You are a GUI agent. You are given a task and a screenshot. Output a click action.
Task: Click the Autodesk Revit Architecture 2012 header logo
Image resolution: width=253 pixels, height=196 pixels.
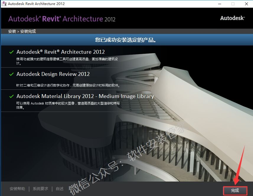tap(62, 19)
